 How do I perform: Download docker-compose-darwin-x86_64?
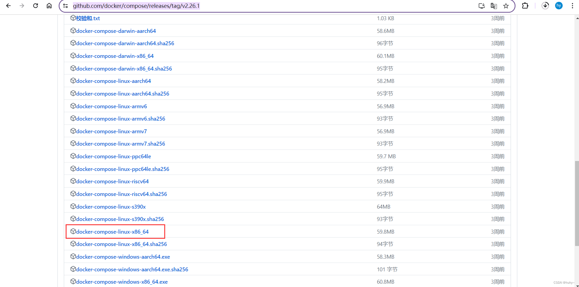(115, 56)
